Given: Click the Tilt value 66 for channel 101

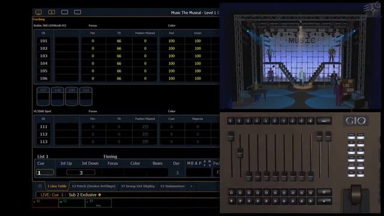Looking at the screenshot, I should point(119,41).
